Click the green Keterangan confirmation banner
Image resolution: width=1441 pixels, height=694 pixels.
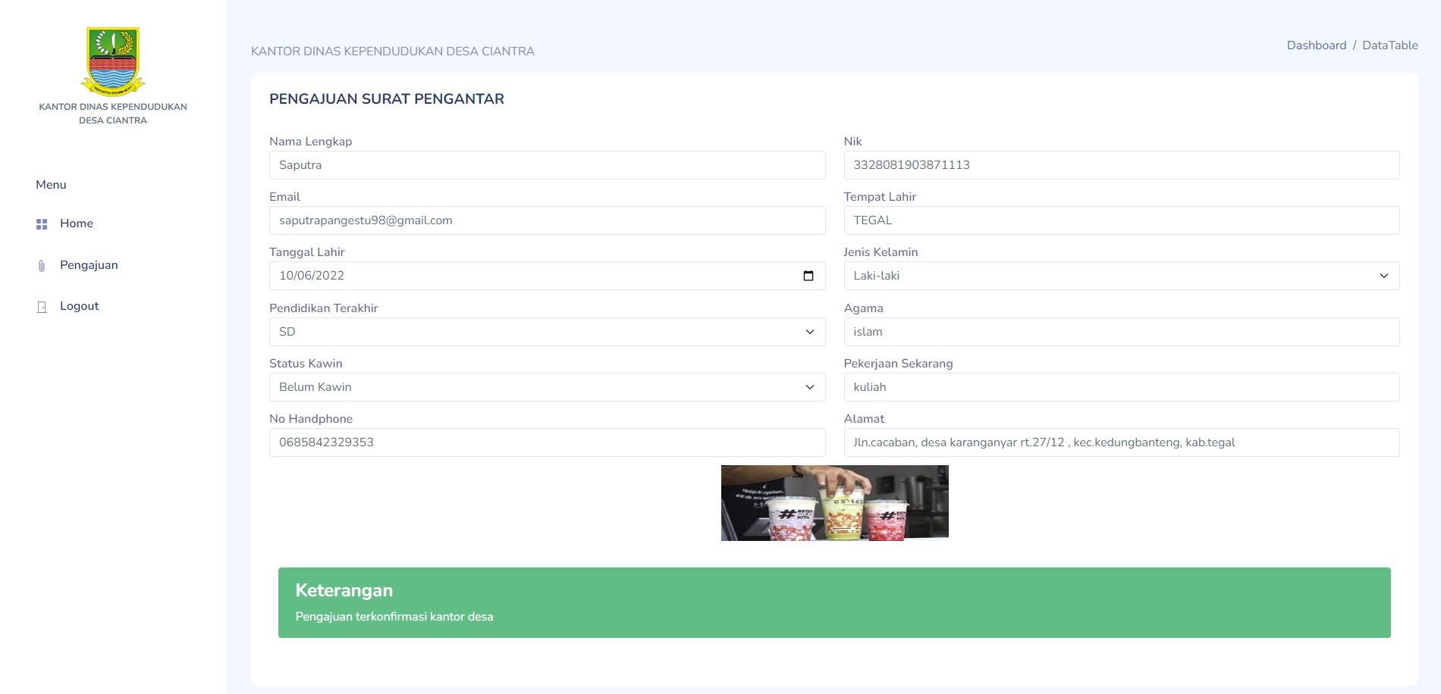point(834,602)
